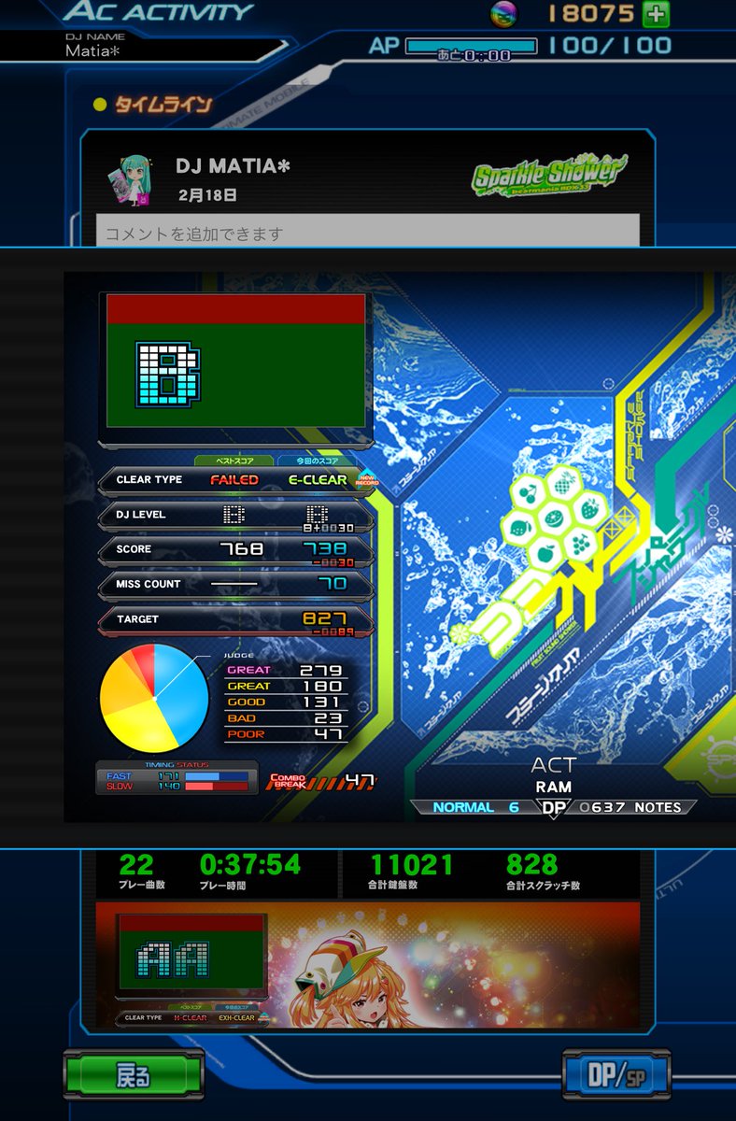This screenshot has width=736, height=1121.
Task: Click the COMBO BREAK counter
Action: (x=323, y=781)
